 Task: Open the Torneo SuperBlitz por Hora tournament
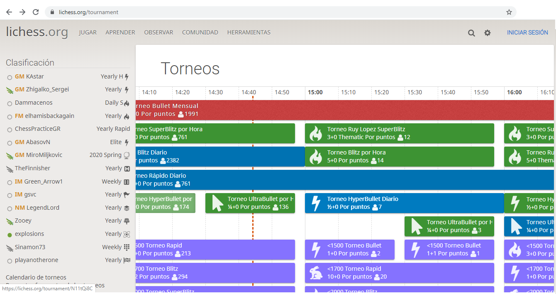[x=215, y=133]
